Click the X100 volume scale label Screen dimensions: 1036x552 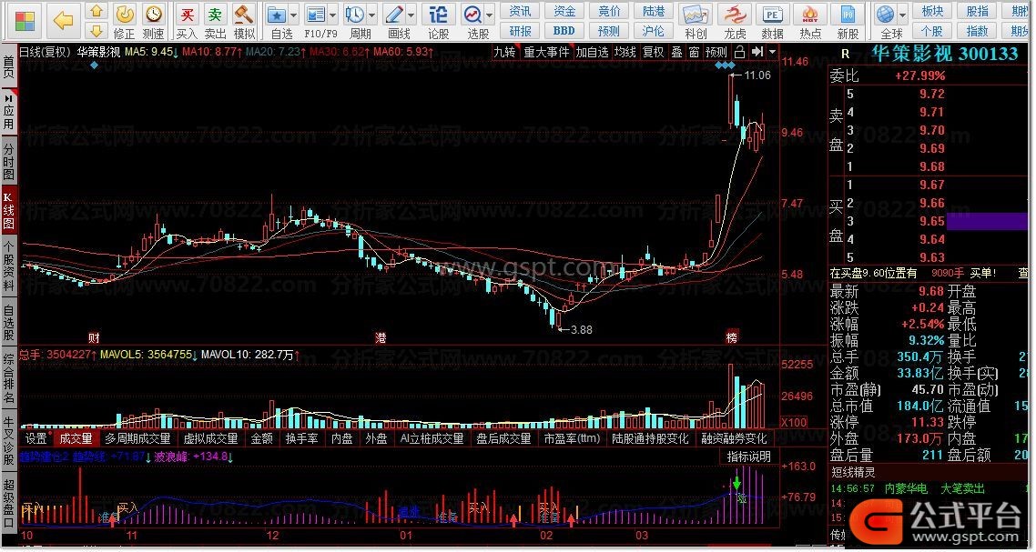[794, 423]
